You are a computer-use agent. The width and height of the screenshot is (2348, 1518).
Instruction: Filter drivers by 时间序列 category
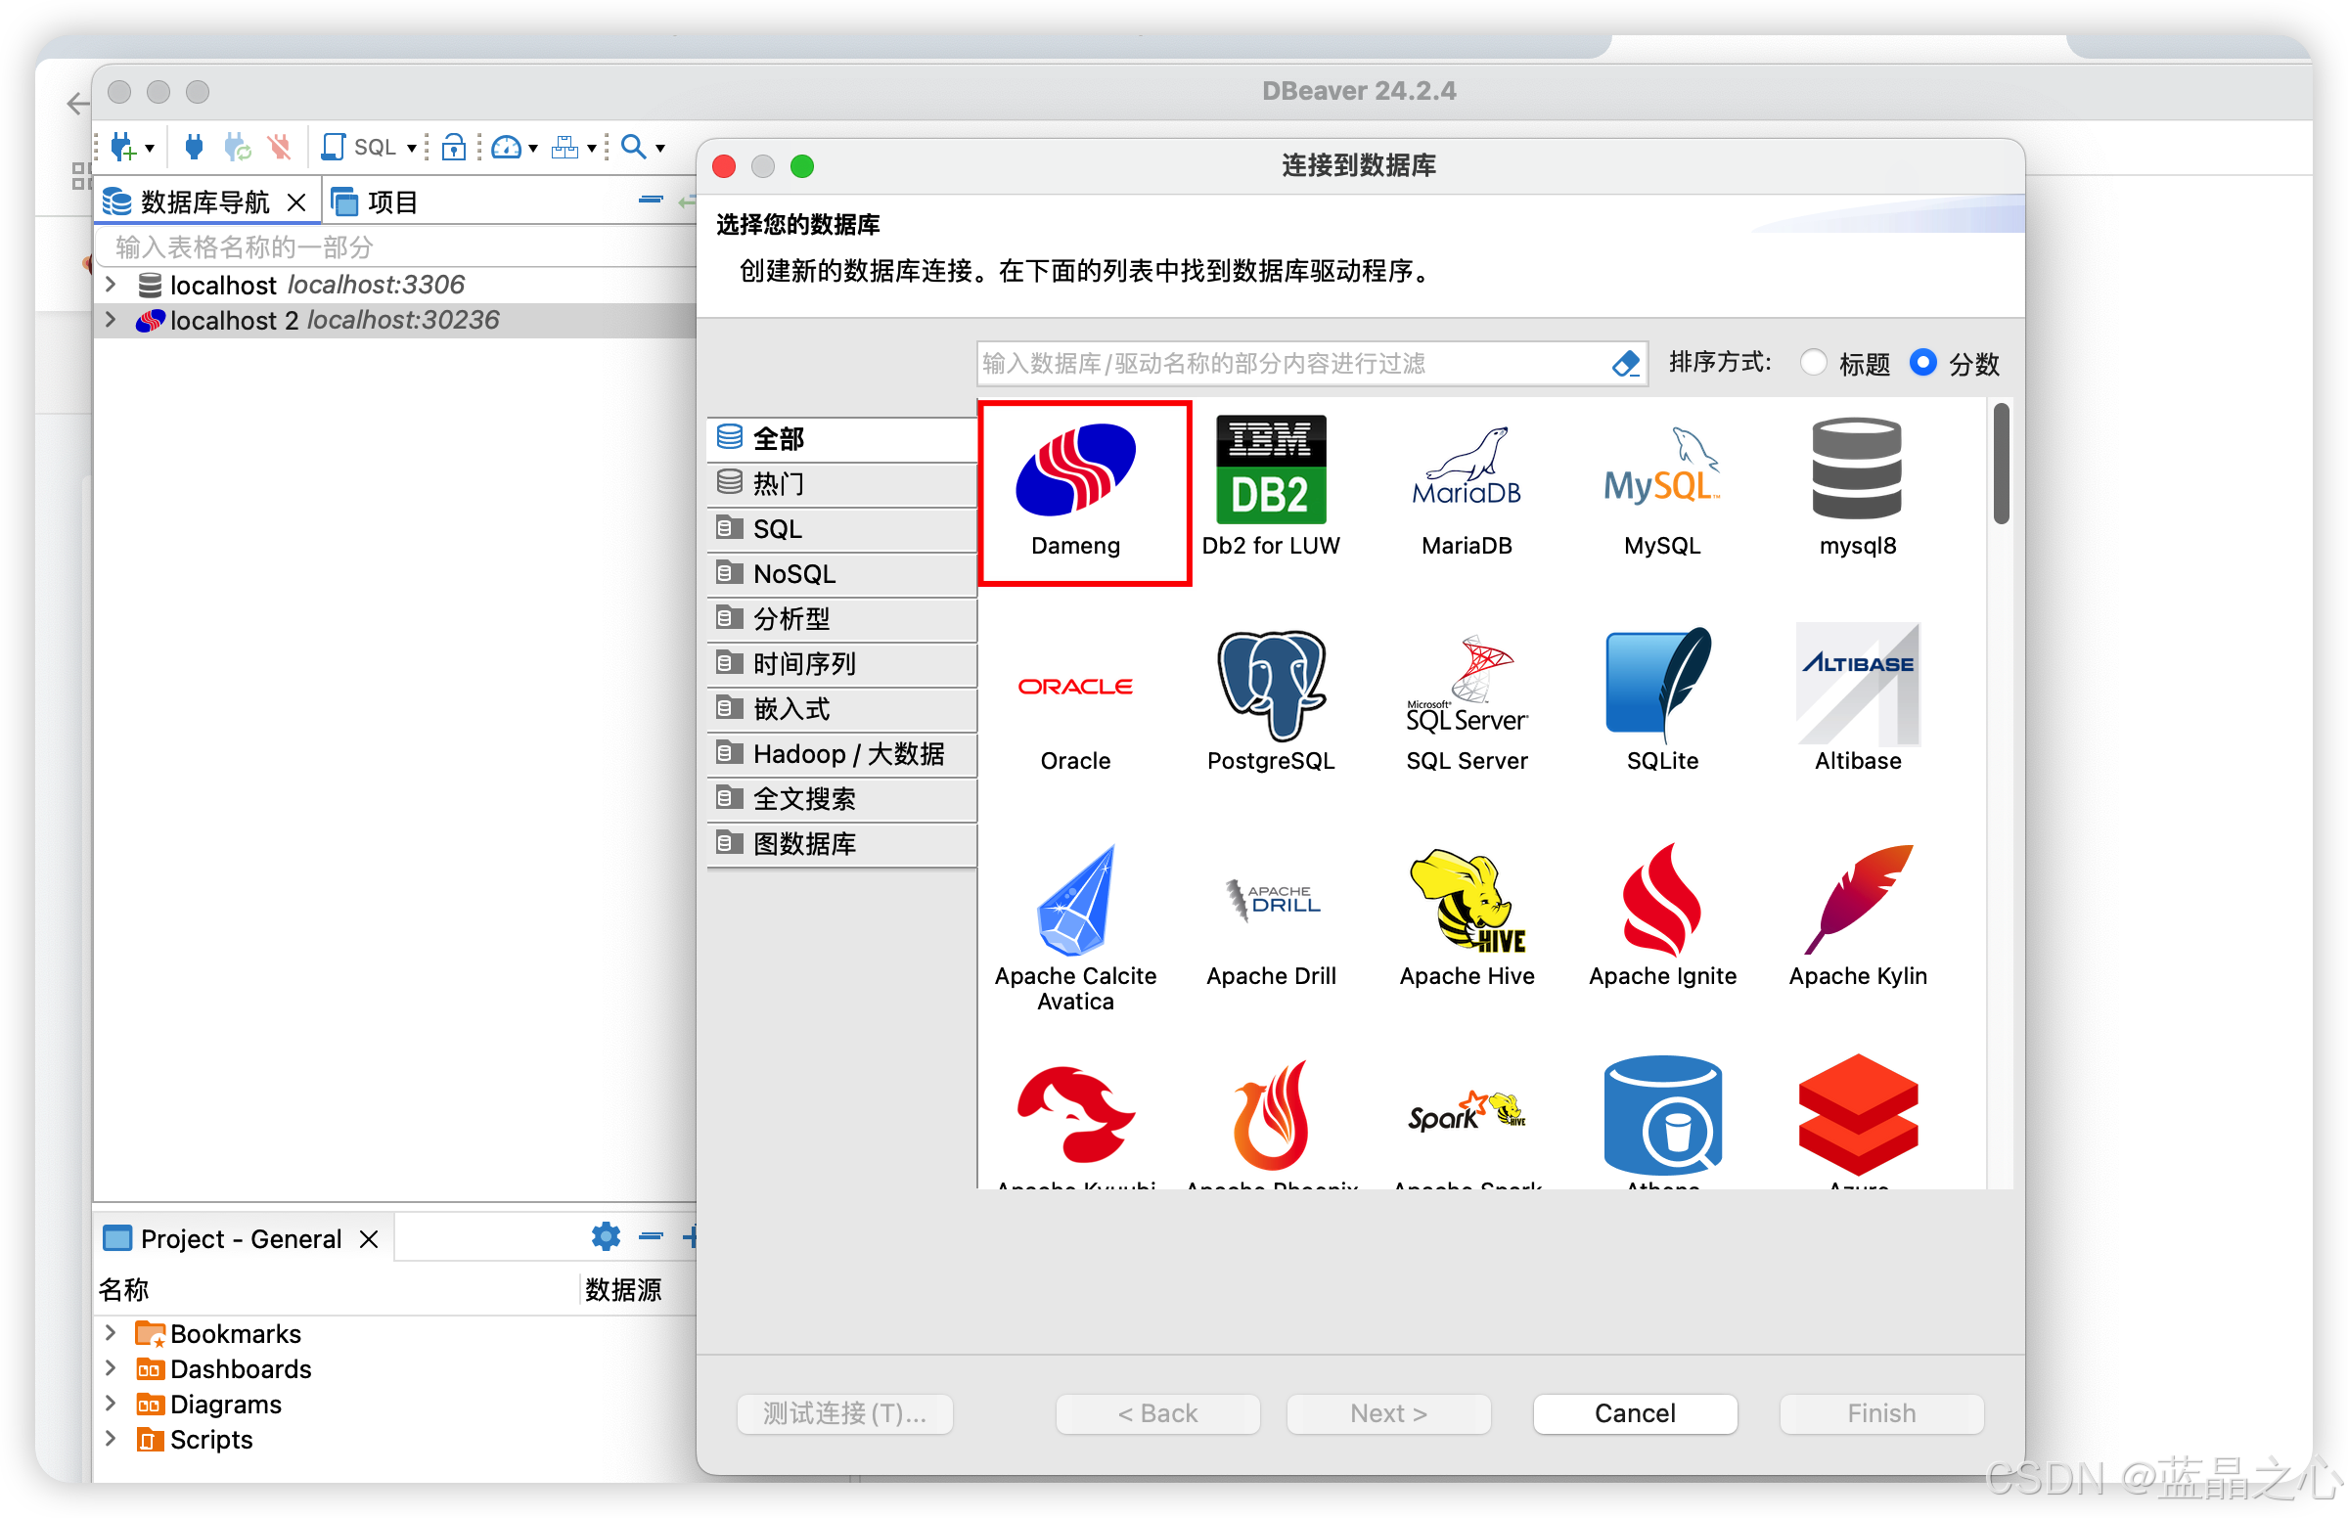(x=840, y=663)
